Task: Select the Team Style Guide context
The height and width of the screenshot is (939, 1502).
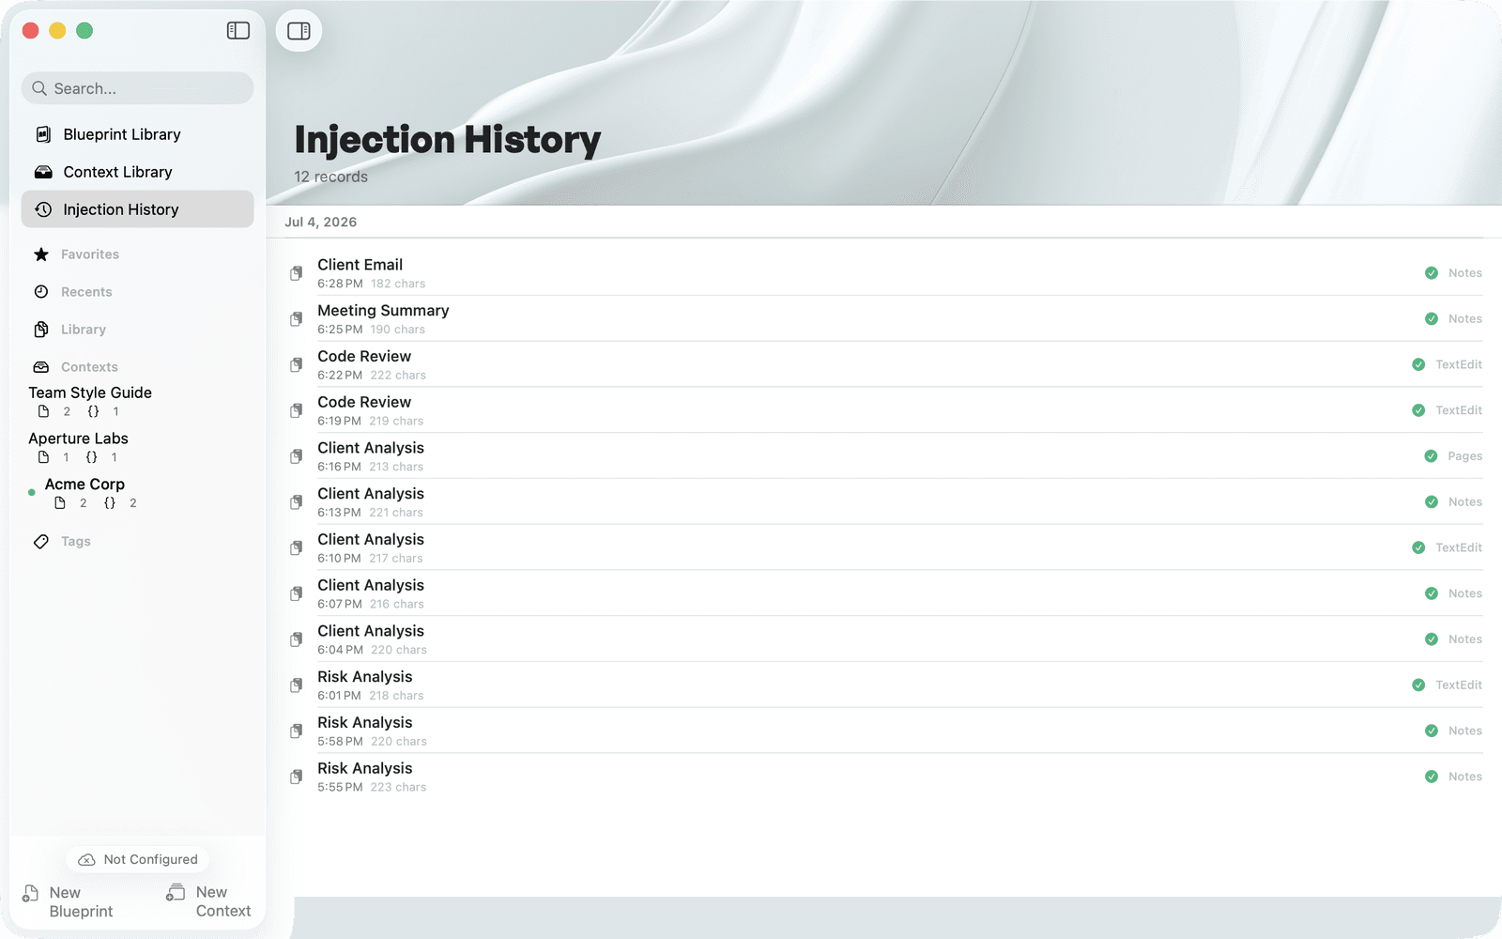Action: 90,401
